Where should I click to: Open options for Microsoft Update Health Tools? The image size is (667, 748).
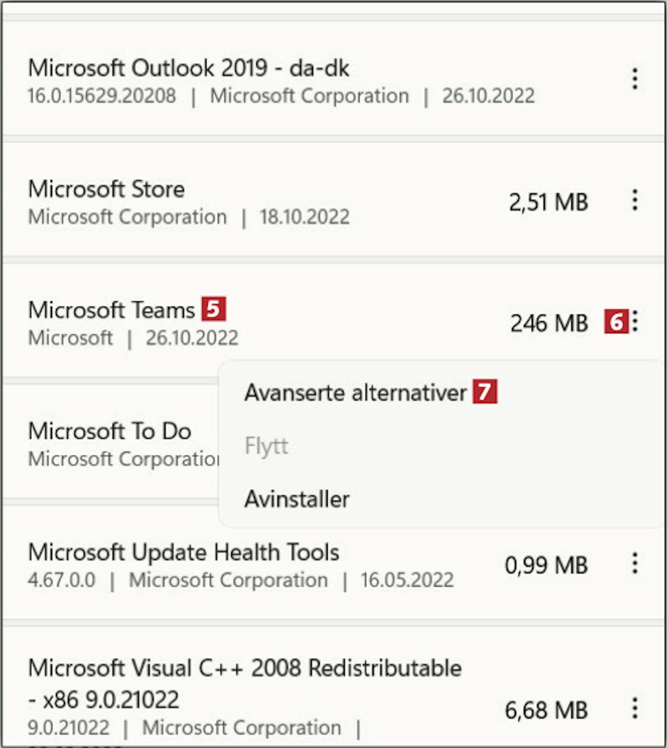[x=635, y=564]
